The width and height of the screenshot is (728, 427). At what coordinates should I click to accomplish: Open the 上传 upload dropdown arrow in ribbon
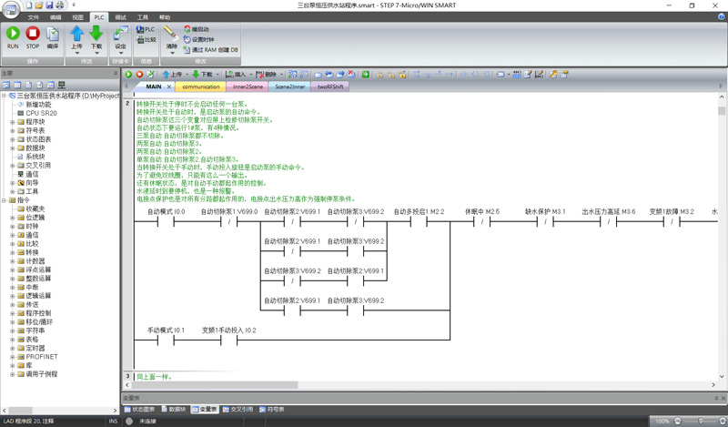[77, 53]
